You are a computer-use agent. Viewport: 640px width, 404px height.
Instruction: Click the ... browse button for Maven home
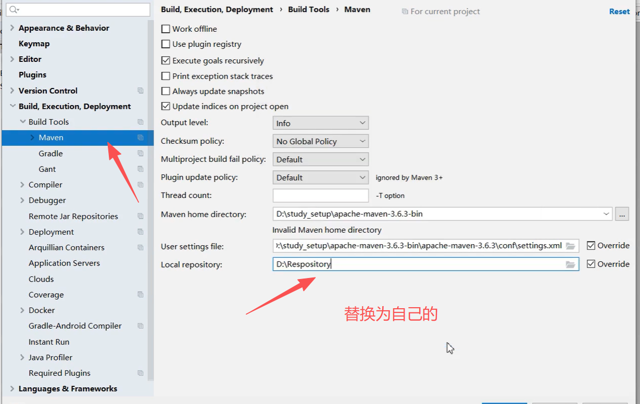(x=622, y=214)
